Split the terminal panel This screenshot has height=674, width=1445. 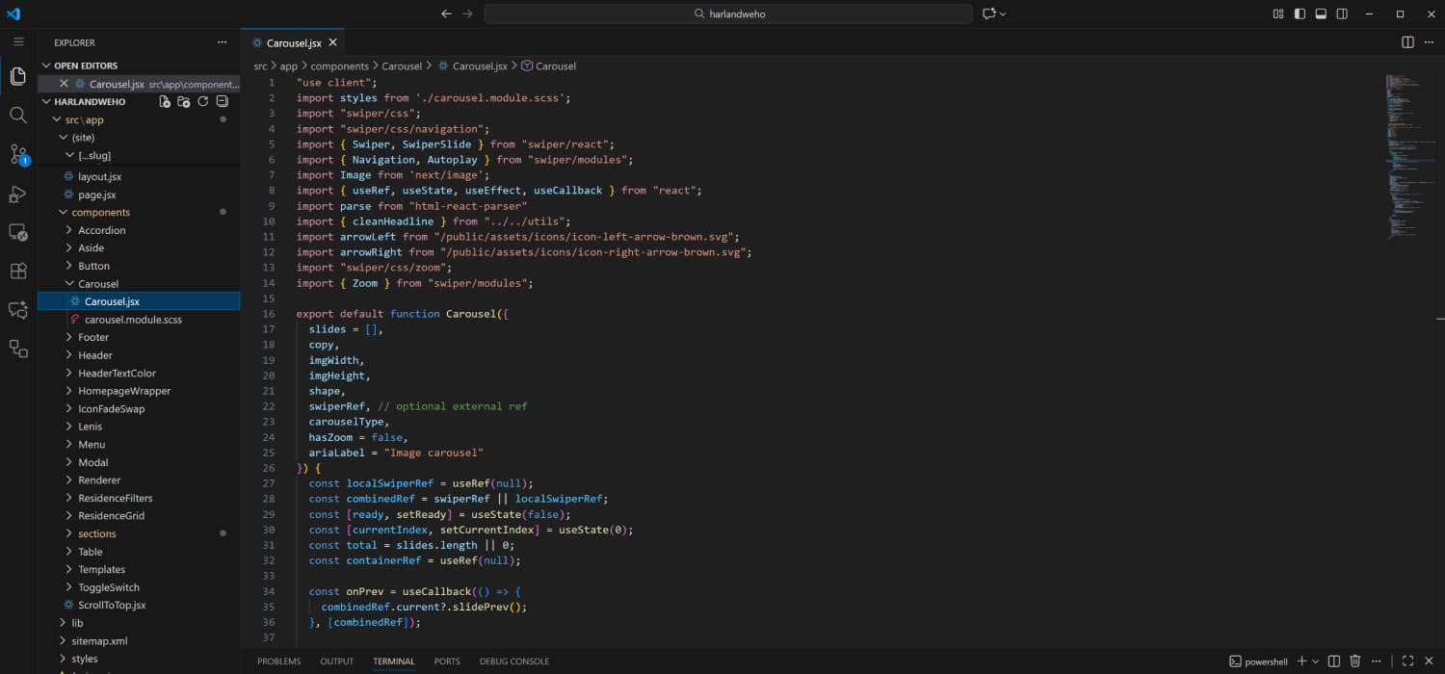tap(1334, 661)
